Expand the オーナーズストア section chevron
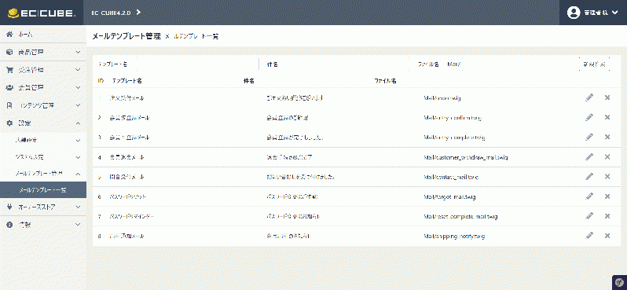This screenshot has width=627, height=290. (x=79, y=207)
